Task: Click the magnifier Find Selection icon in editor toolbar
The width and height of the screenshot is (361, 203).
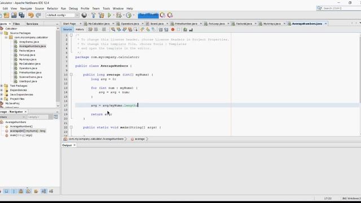Action: (113, 29)
